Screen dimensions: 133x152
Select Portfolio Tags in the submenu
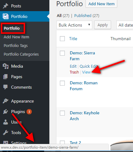(16, 45)
